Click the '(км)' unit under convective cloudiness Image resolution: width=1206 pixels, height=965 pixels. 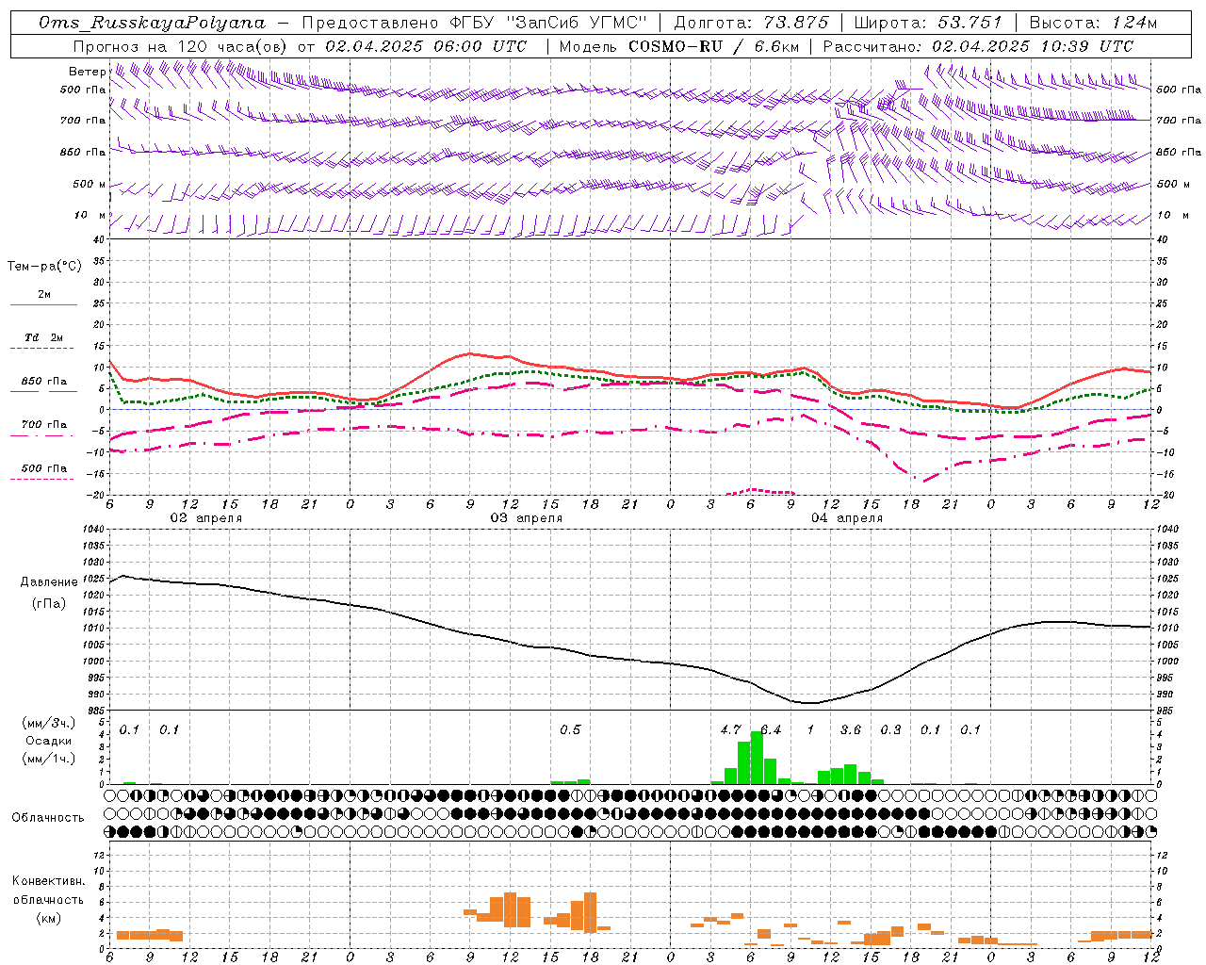tap(48, 918)
